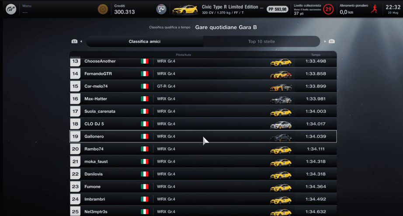Open the garage car-change icon
This screenshot has width=403, height=216.
click(x=161, y=9)
